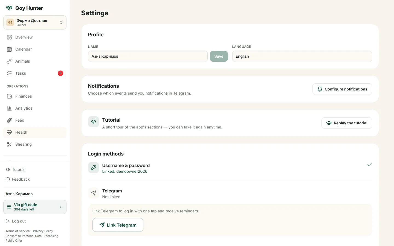Viewport: 394px width, 246px height.
Task: Open the Tasks section
Action: tap(35, 73)
